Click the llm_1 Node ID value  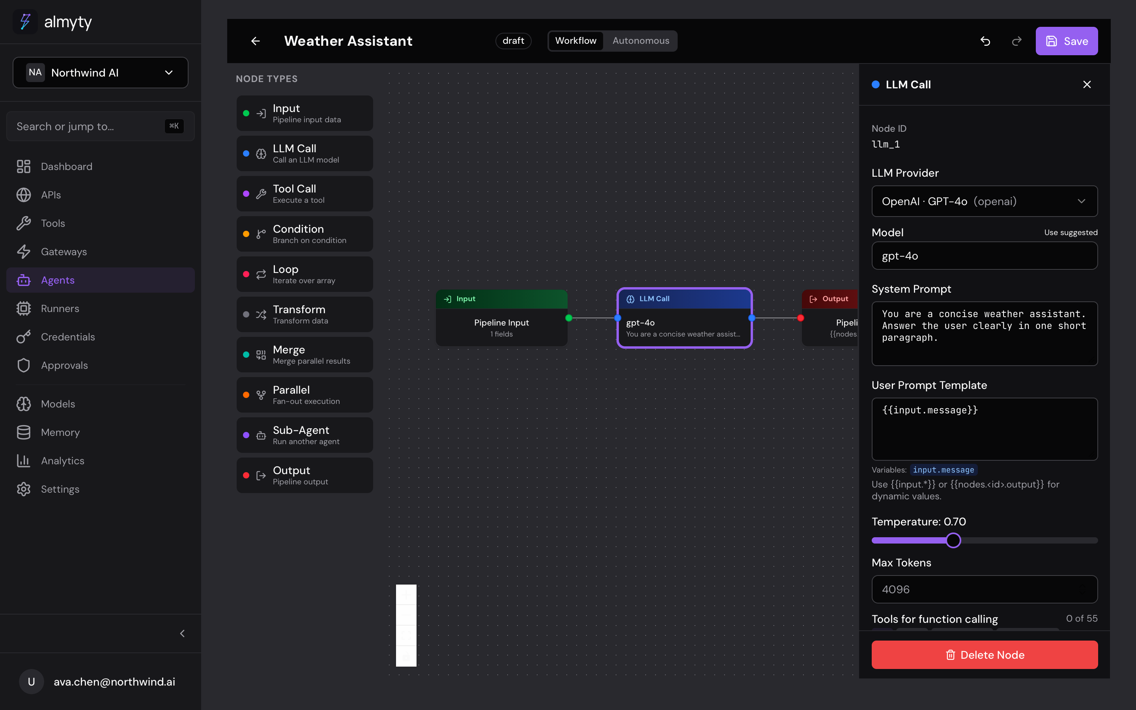(885, 144)
